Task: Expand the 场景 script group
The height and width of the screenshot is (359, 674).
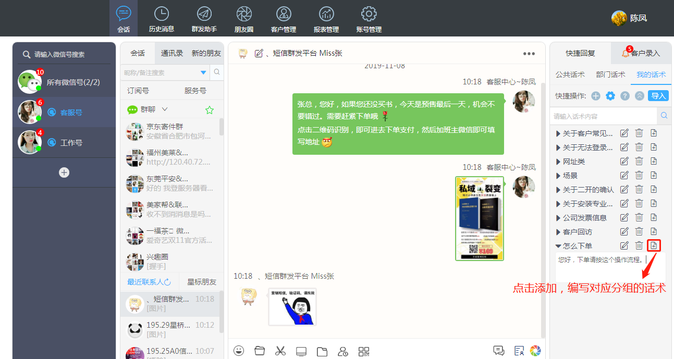Action: [x=558, y=176]
